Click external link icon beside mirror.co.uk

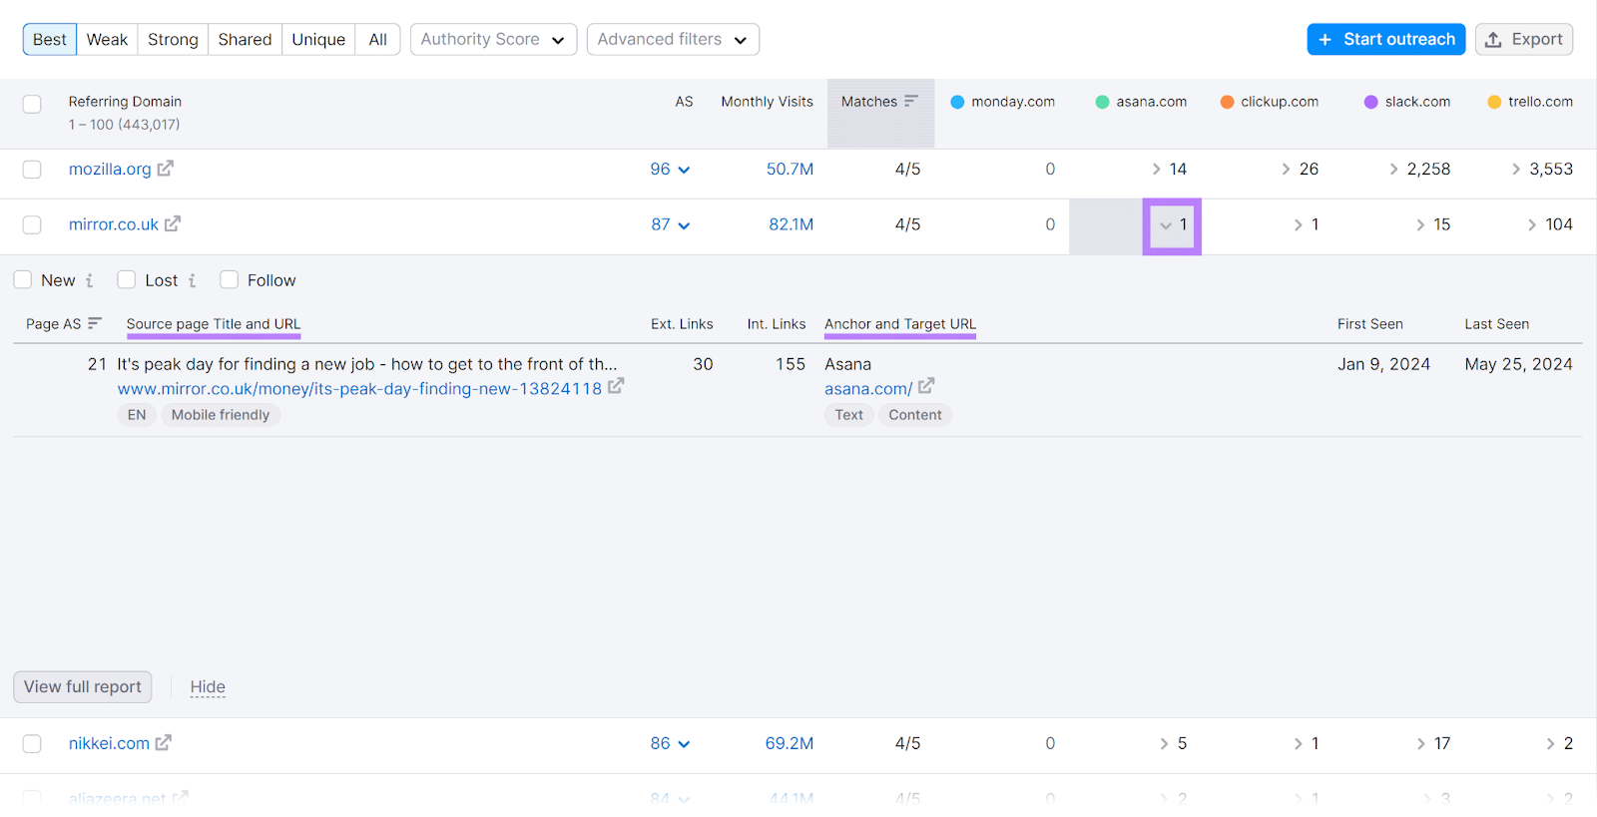pos(173,224)
